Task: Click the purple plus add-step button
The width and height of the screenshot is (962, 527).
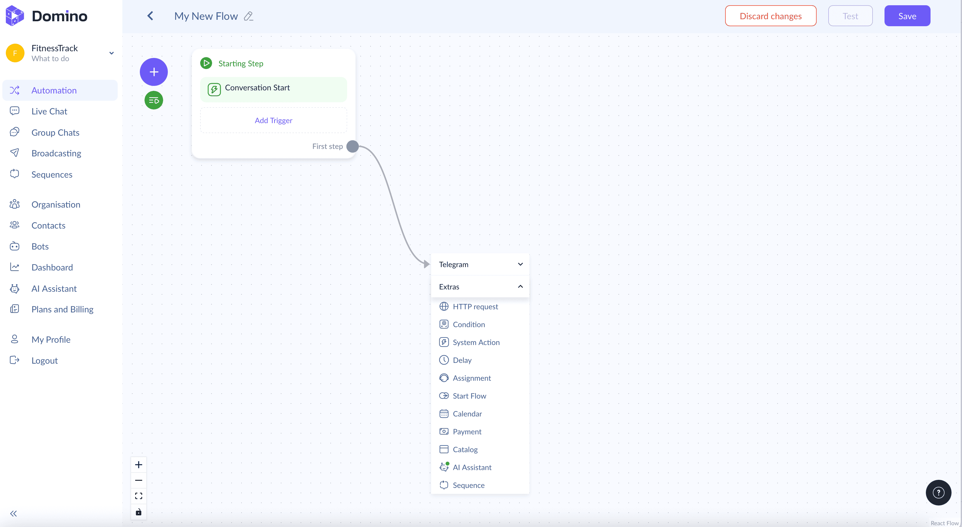Action: click(x=154, y=72)
